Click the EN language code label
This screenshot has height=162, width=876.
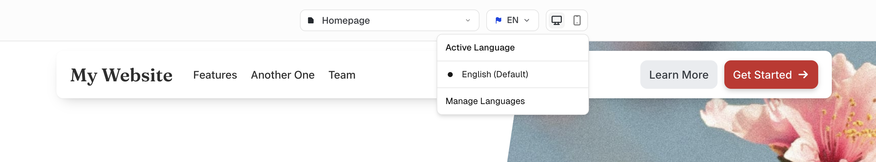point(512,20)
